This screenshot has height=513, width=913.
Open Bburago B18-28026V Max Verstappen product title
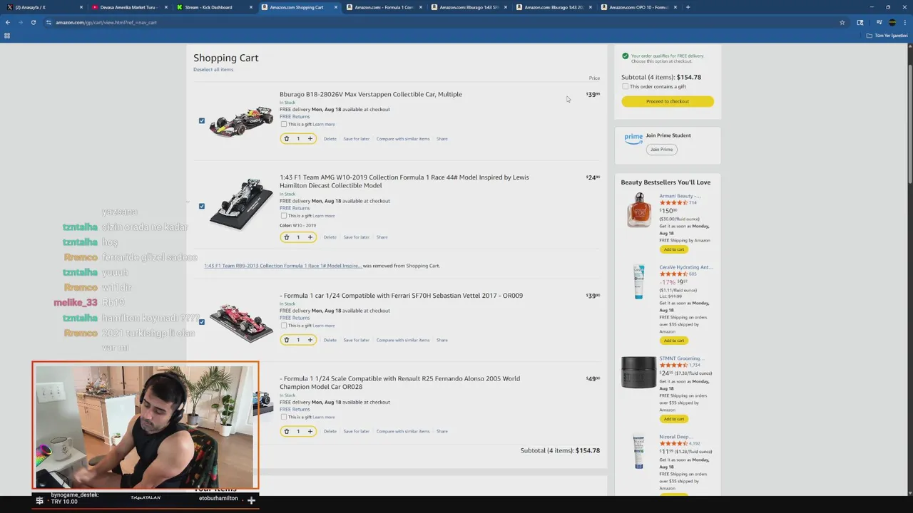[371, 94]
